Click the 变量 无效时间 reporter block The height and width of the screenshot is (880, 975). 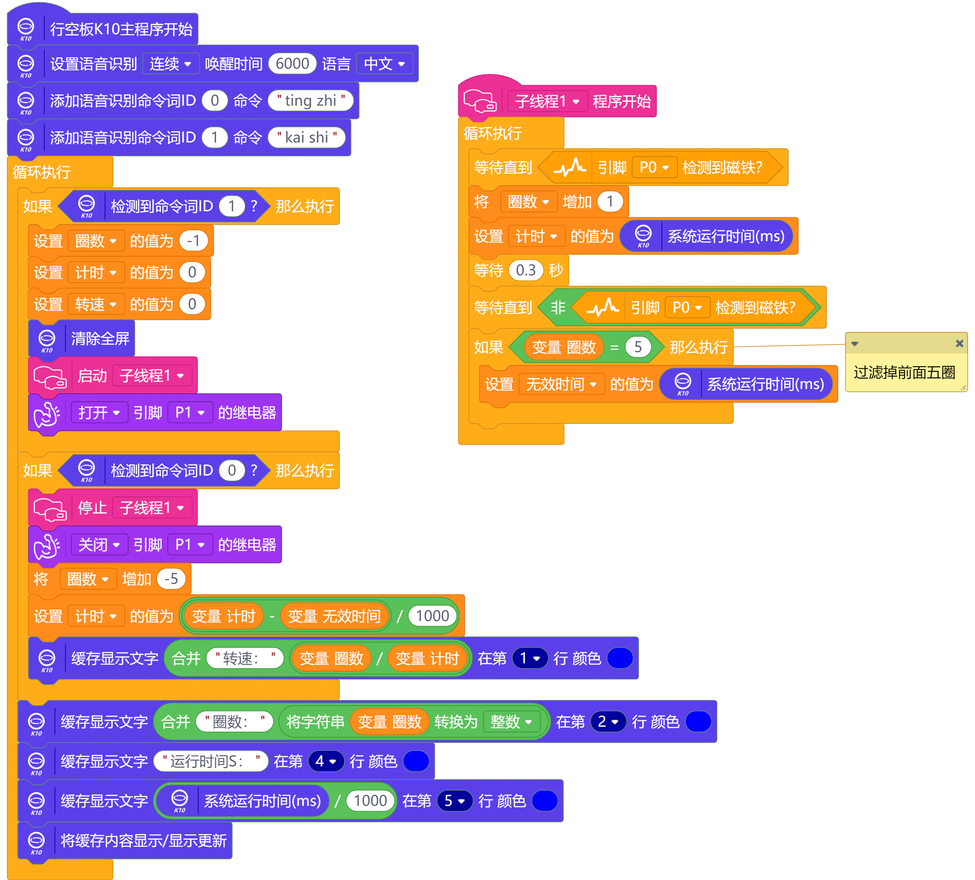[x=334, y=616]
